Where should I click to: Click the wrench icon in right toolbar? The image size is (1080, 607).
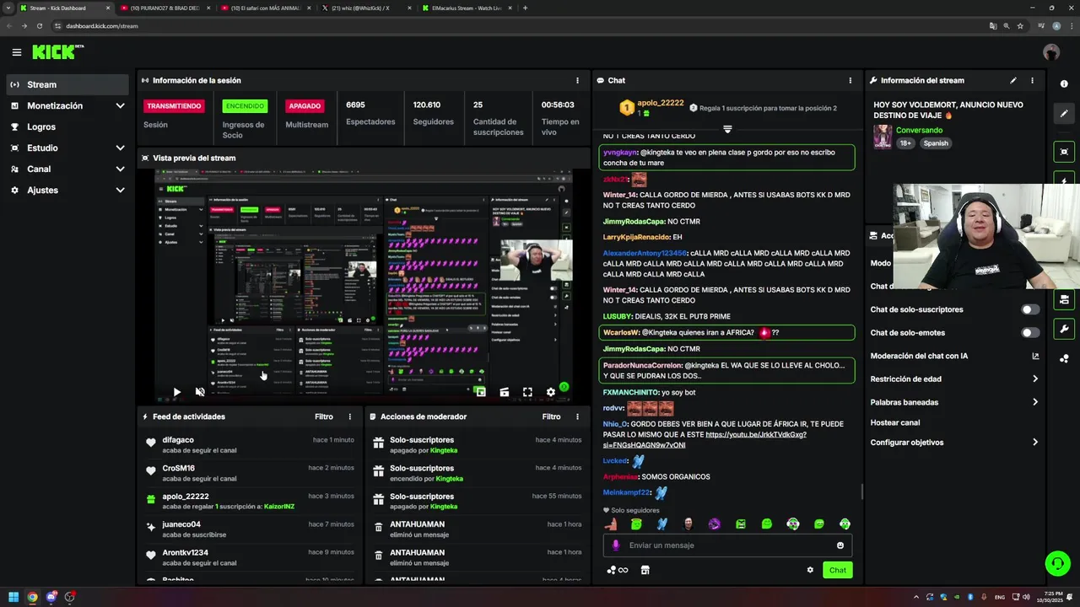click(x=1064, y=329)
